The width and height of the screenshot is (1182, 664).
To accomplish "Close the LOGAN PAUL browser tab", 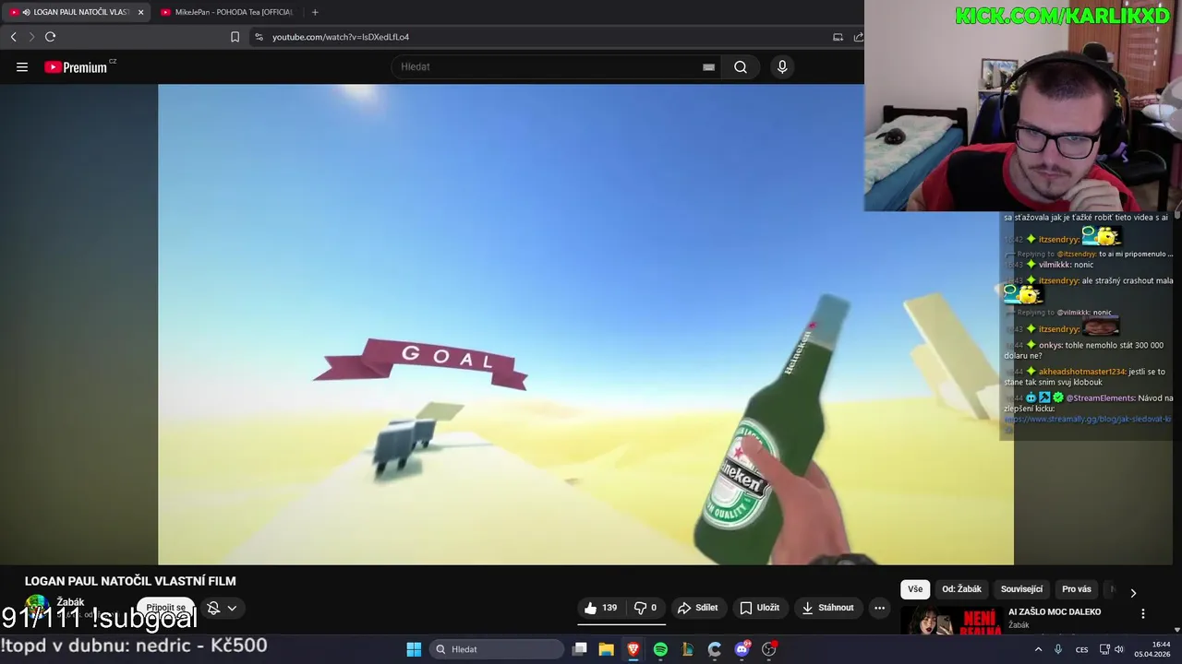I will tap(140, 12).
